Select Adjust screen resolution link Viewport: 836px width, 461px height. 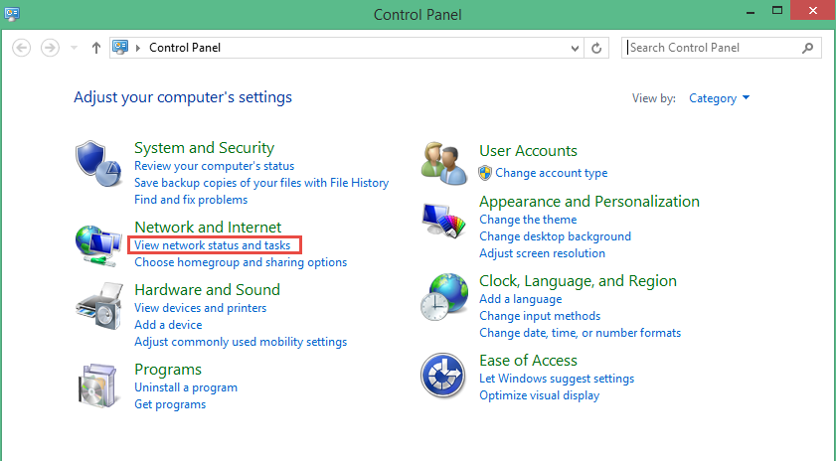point(542,253)
